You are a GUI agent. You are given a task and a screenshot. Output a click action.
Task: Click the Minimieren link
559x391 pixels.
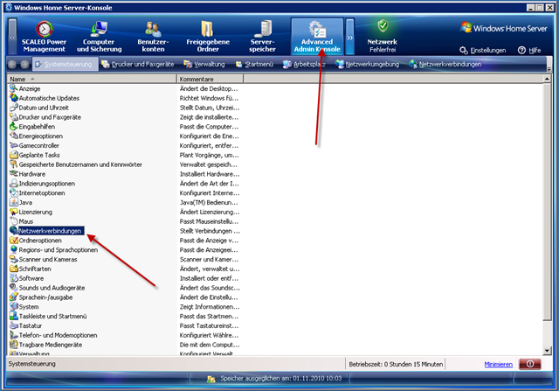[x=499, y=365]
